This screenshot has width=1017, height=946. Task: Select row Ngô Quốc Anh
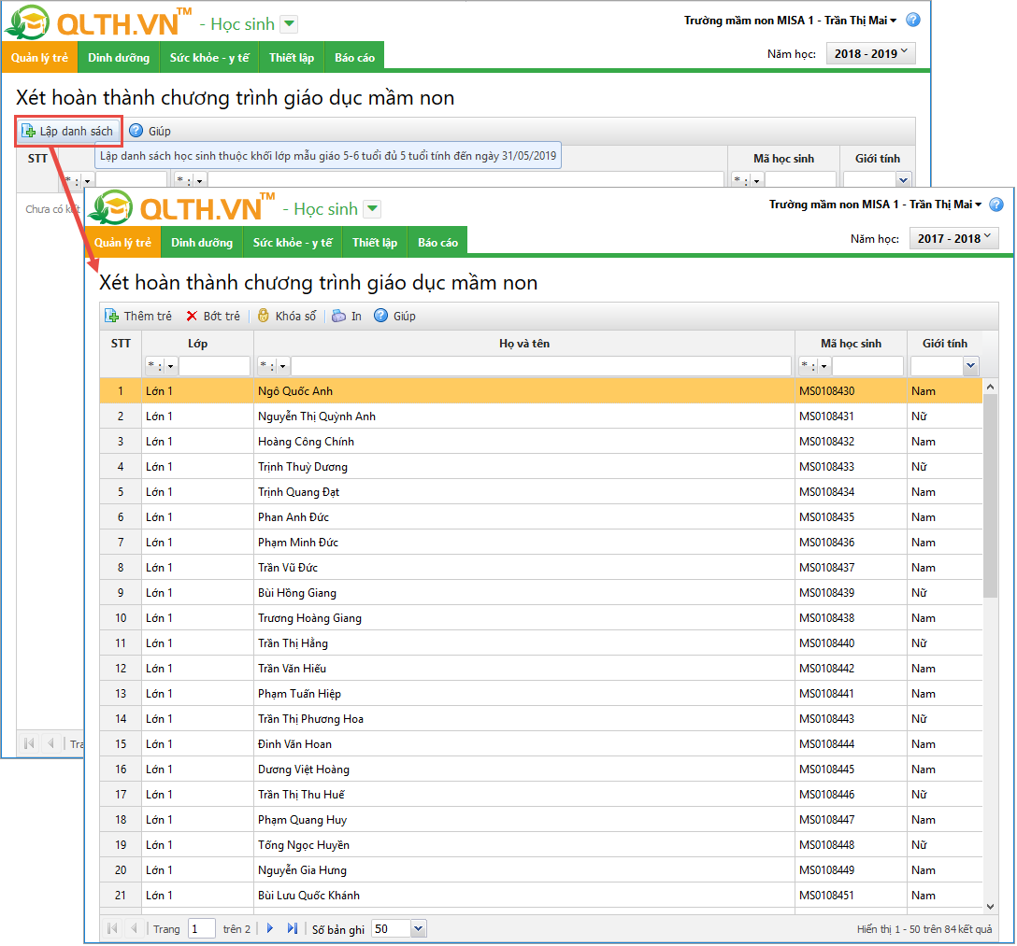tap(541, 391)
